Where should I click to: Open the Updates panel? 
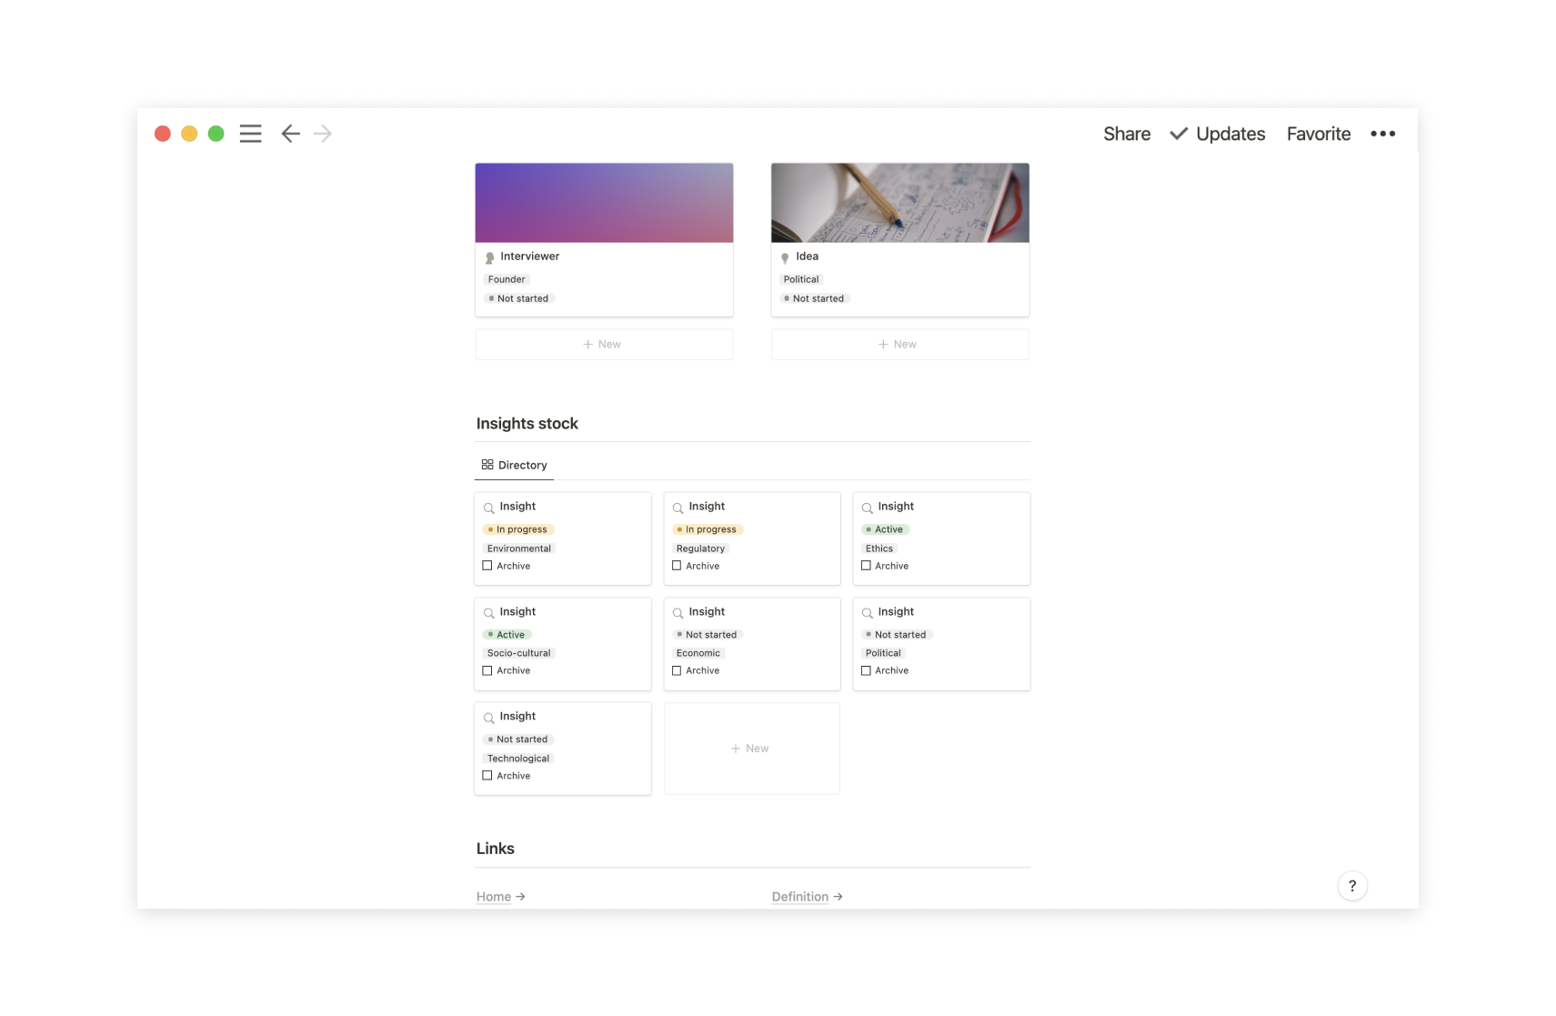coord(1230,134)
